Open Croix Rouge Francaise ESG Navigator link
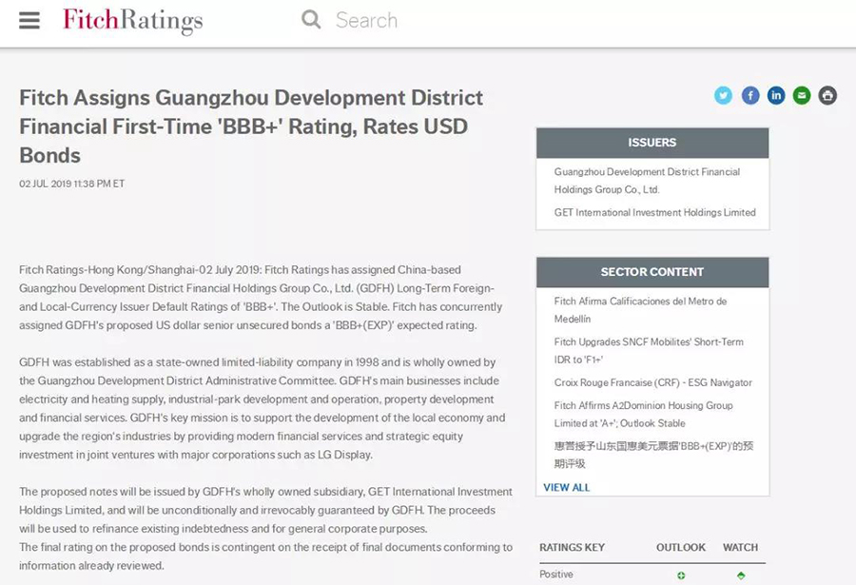Screen dimensions: 856x585 coord(652,382)
